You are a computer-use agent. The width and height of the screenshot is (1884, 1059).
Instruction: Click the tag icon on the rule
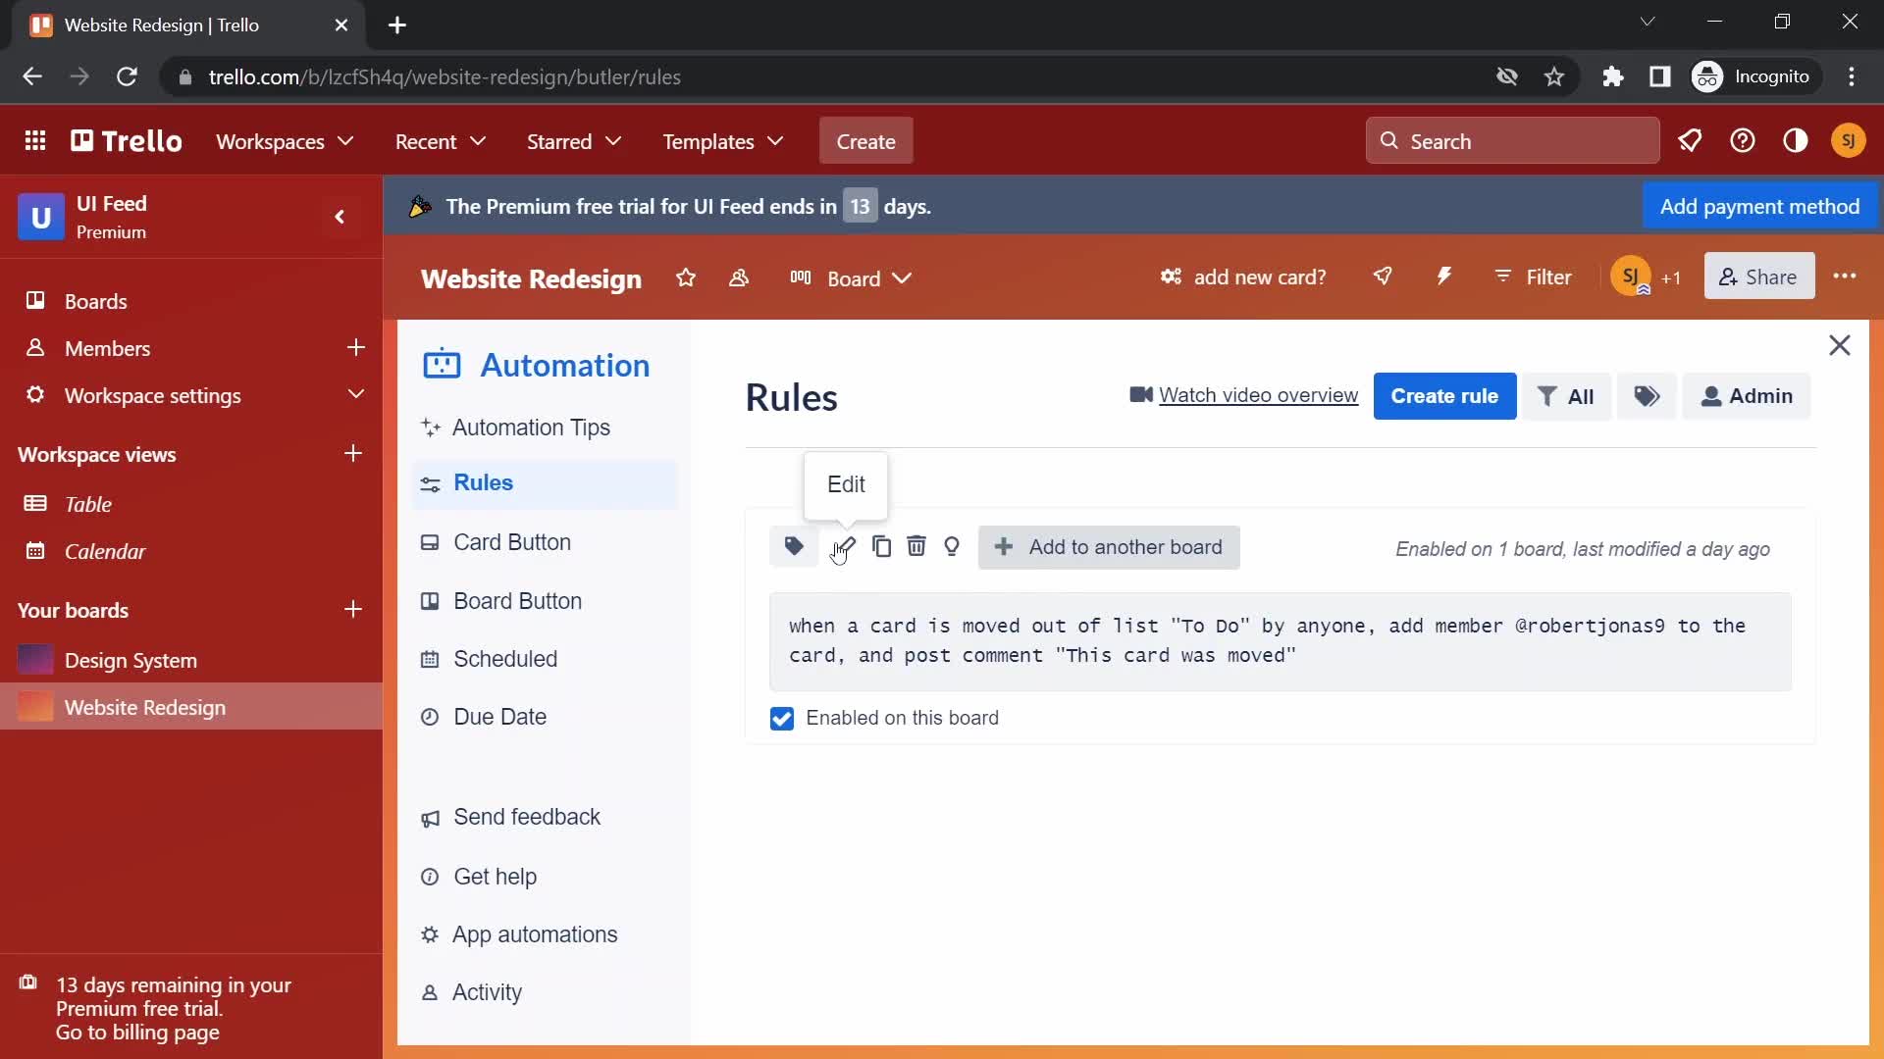(x=793, y=545)
